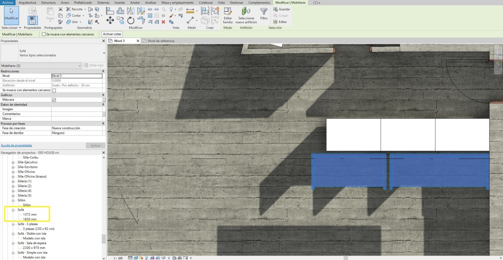Collapse the Sofá tree node
The width and height of the screenshot is (503, 260).
point(13,210)
